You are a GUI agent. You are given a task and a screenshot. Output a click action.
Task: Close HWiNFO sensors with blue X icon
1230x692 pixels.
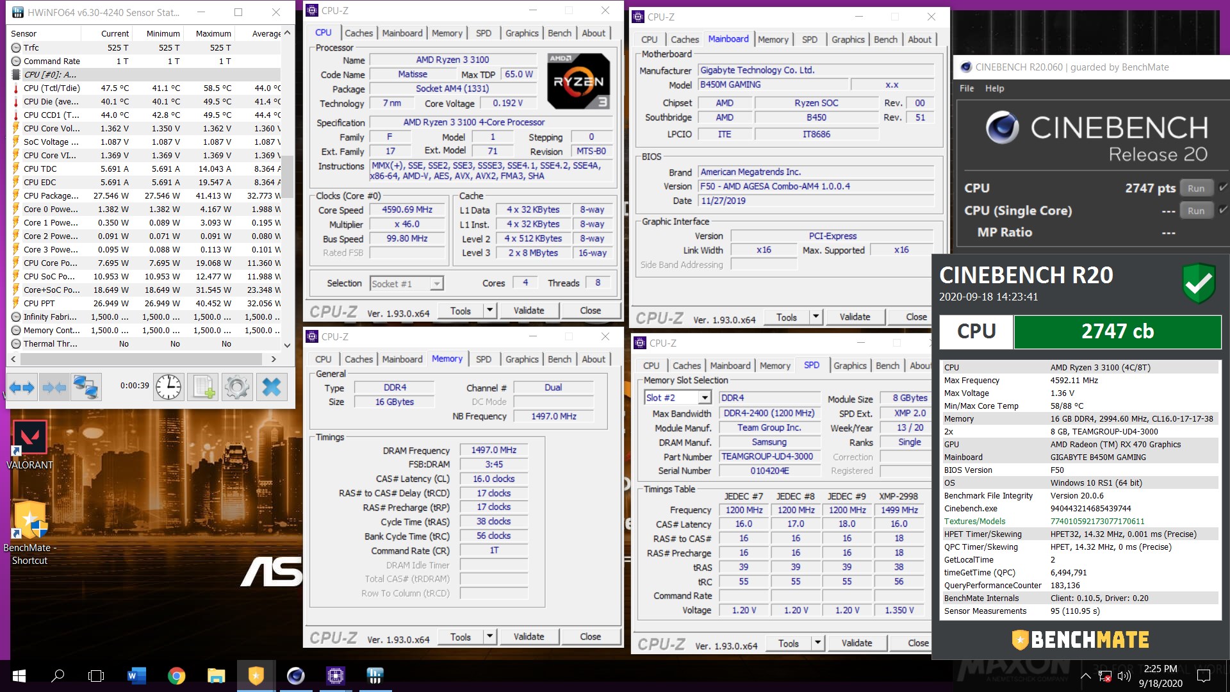coord(272,387)
